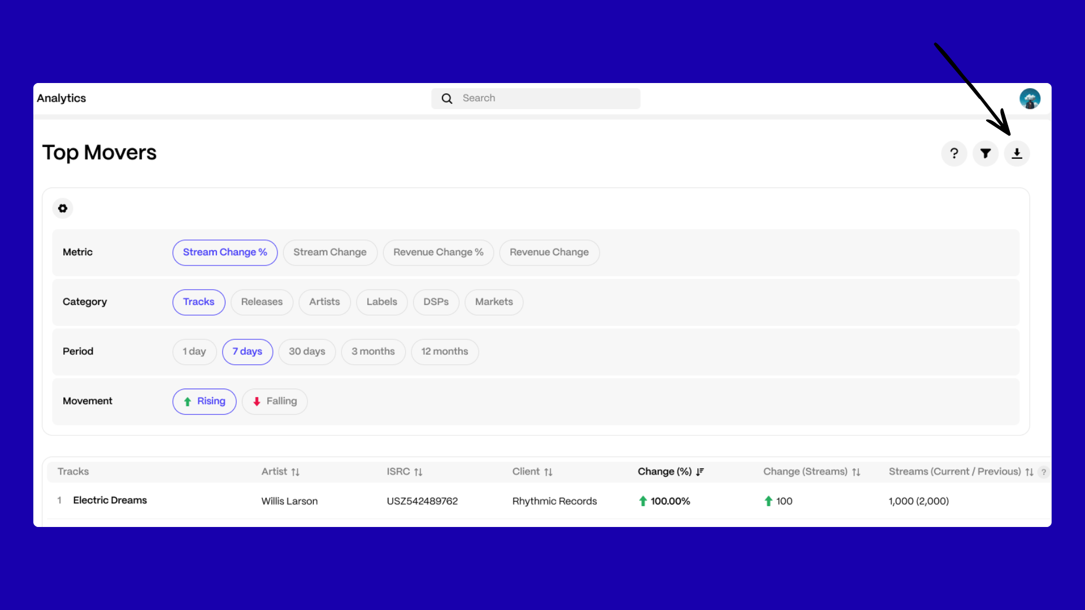1085x610 pixels.
Task: Open the filter funnel icon
Action: point(986,154)
